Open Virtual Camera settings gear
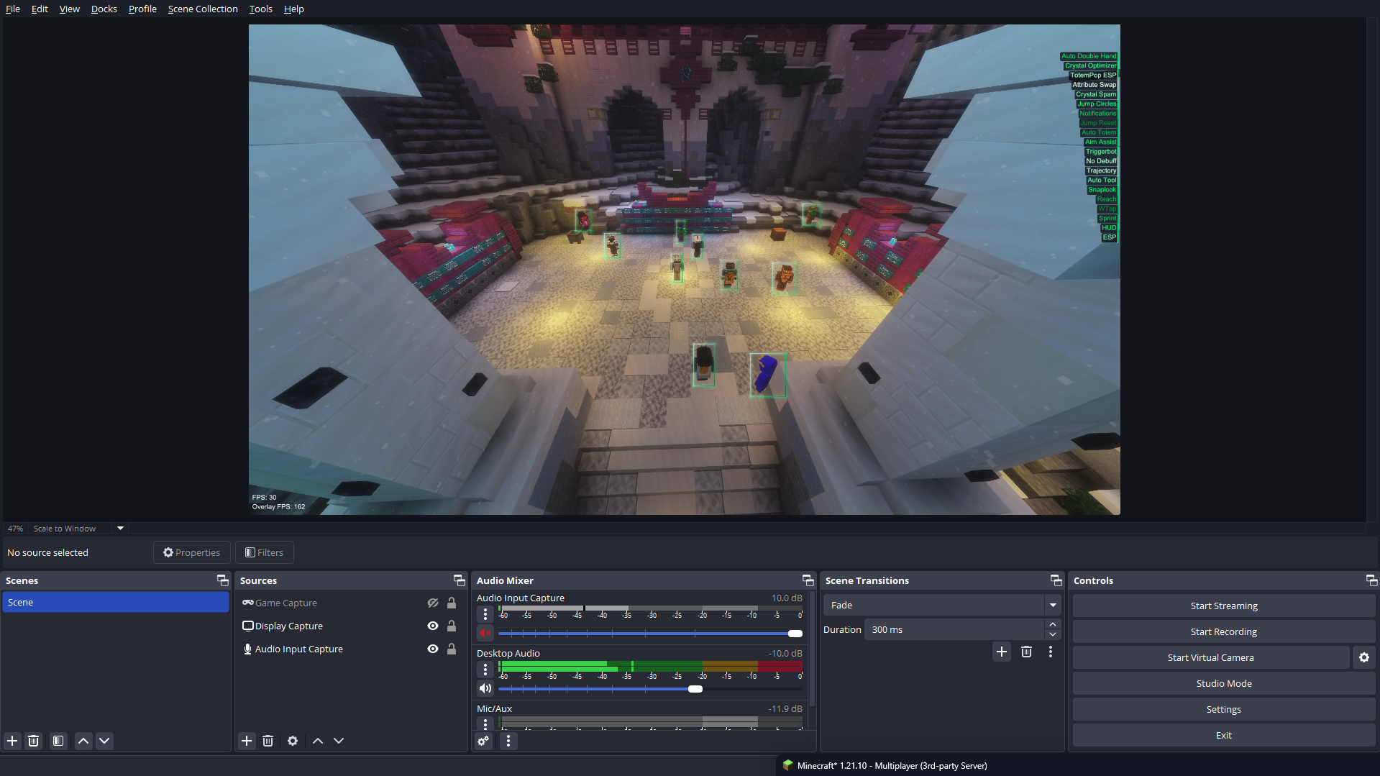The height and width of the screenshot is (776, 1380). click(x=1363, y=657)
